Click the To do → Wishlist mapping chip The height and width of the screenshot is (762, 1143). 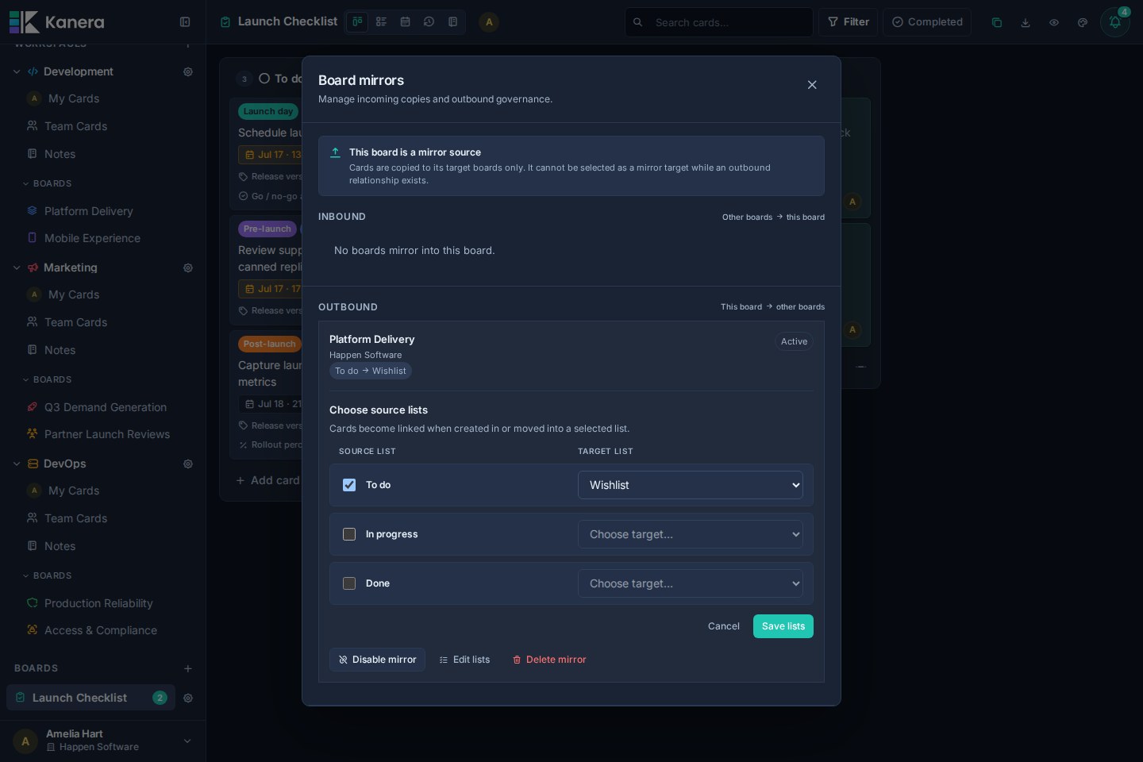click(371, 371)
